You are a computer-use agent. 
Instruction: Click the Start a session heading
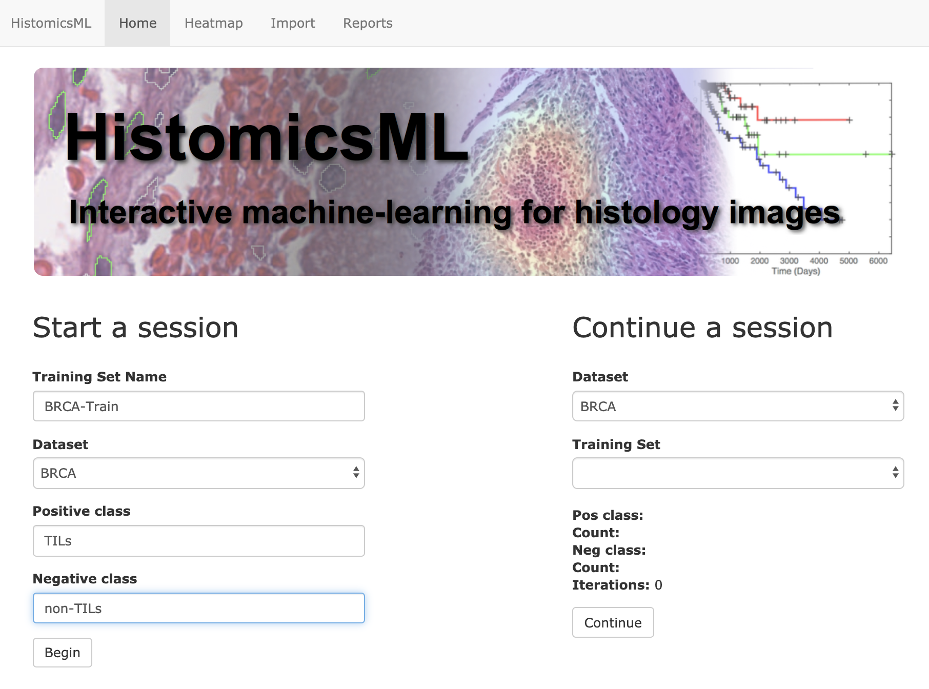click(x=136, y=327)
